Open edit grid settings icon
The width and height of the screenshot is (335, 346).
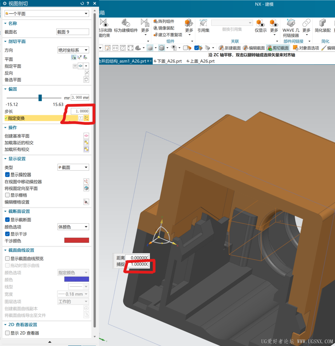tap(86, 202)
